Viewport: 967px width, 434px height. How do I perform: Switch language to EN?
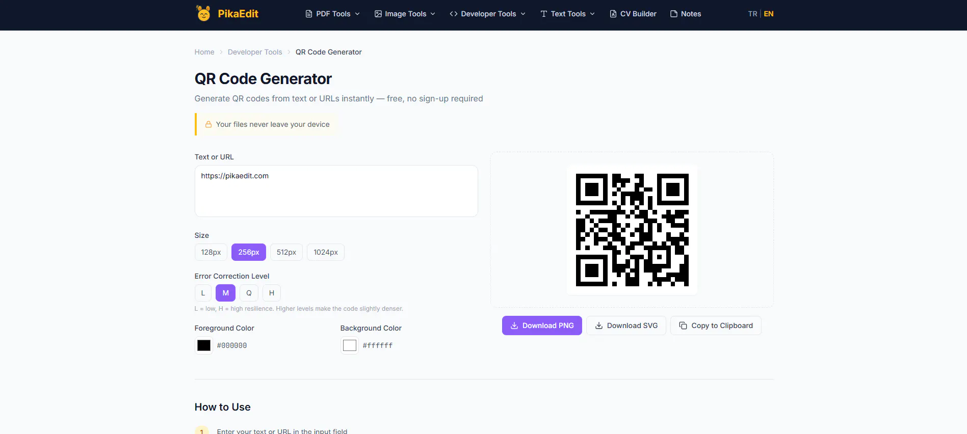(769, 14)
